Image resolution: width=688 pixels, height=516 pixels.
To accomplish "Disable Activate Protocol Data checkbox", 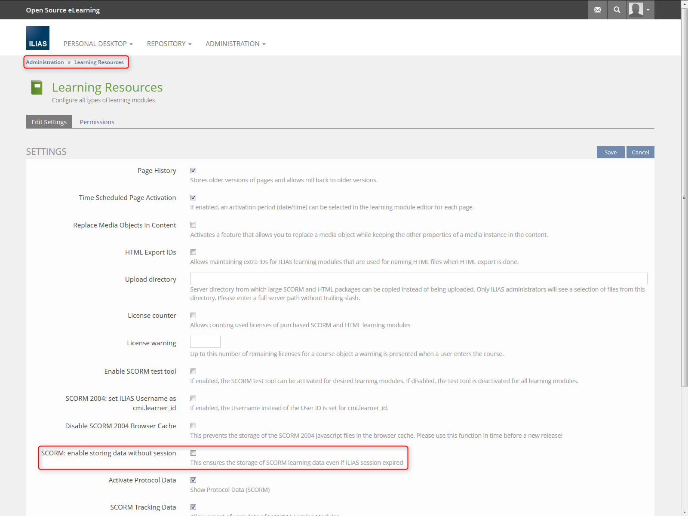I will (x=193, y=480).
